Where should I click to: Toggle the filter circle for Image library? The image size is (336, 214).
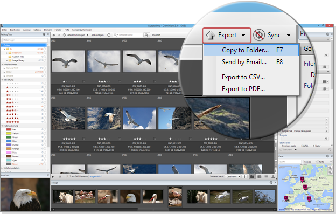[x=45, y=60]
